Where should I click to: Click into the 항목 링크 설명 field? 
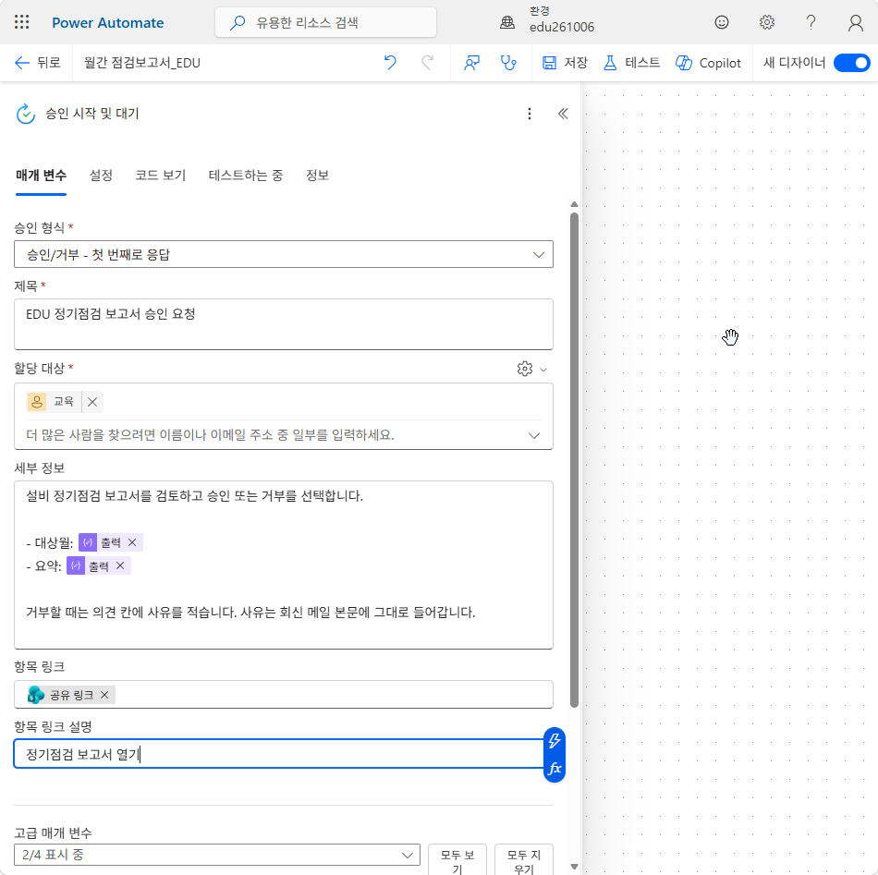point(278,754)
